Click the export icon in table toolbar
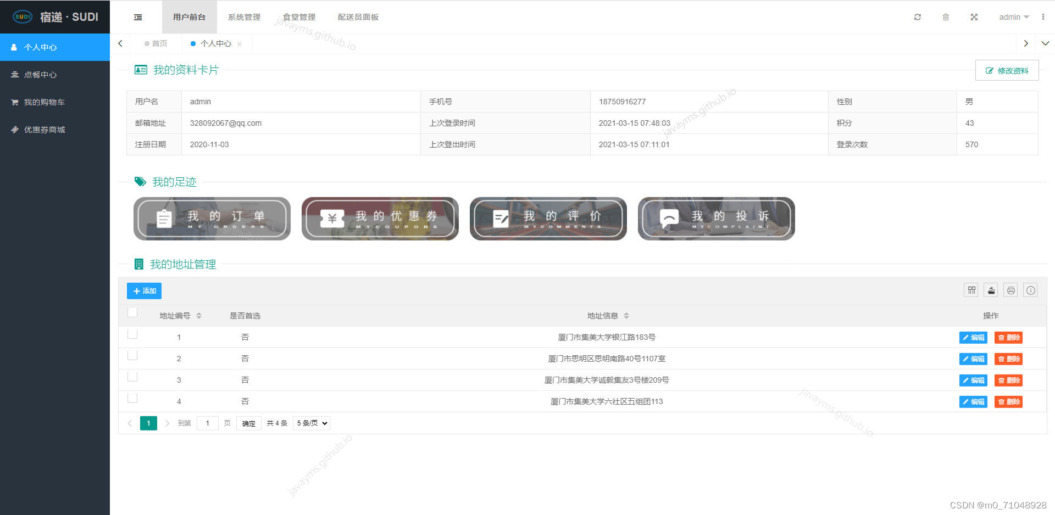The image size is (1055, 515). click(x=991, y=290)
